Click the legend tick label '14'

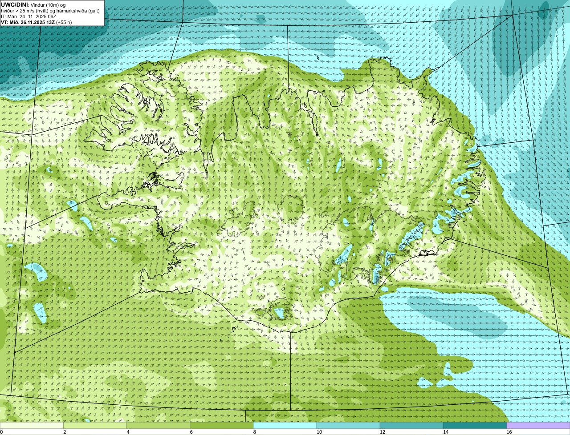(446, 432)
